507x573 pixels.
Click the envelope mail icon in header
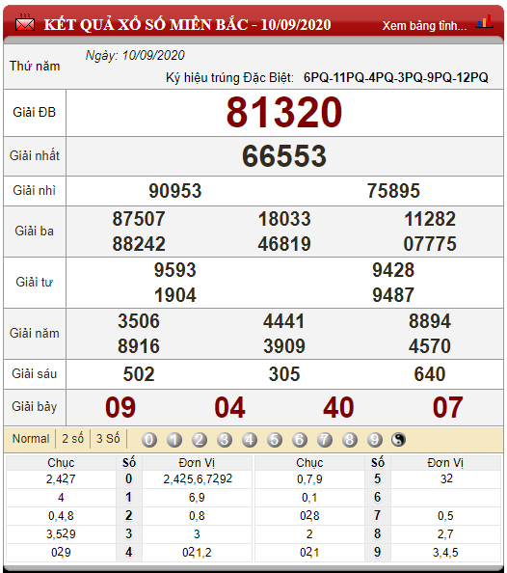25,23
